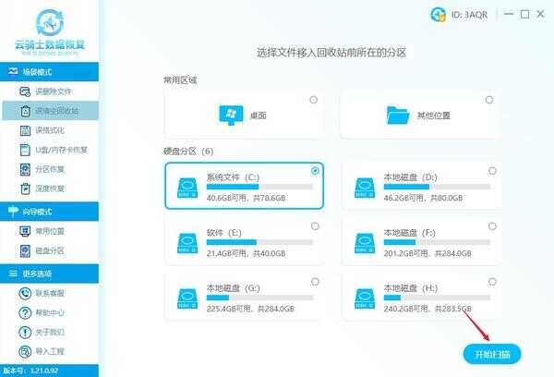
Task: Click the 开始扫描 button
Action: coord(492,354)
